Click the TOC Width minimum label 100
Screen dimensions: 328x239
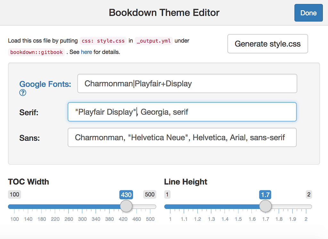click(14, 195)
